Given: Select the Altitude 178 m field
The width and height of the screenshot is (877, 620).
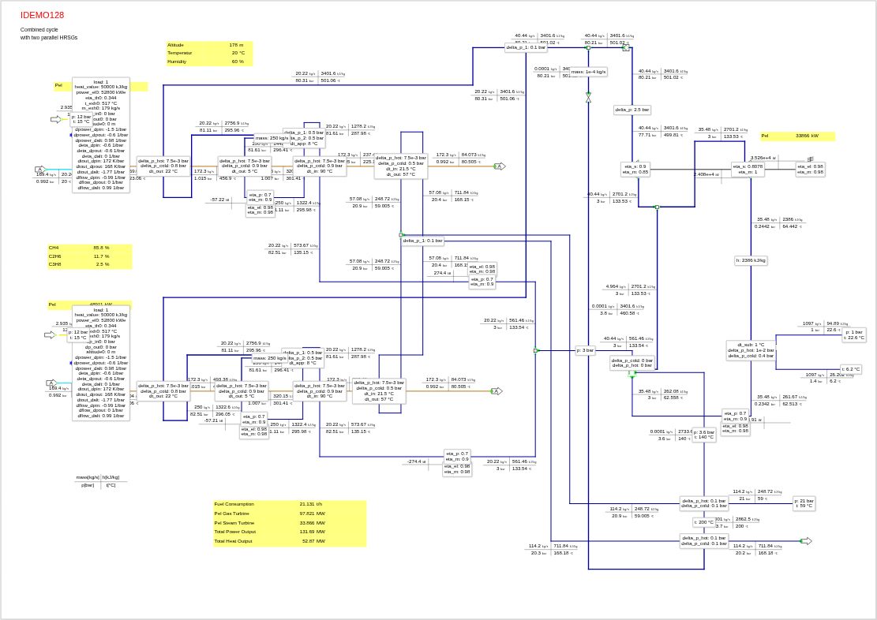Looking at the screenshot, I should point(209,45).
